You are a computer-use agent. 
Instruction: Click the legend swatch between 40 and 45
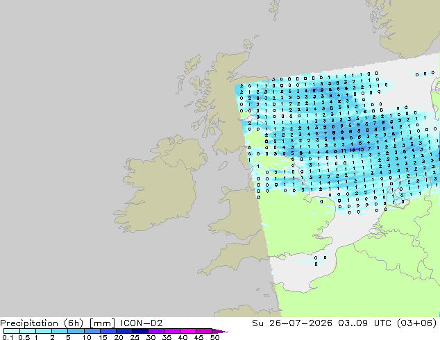[x=188, y=331]
